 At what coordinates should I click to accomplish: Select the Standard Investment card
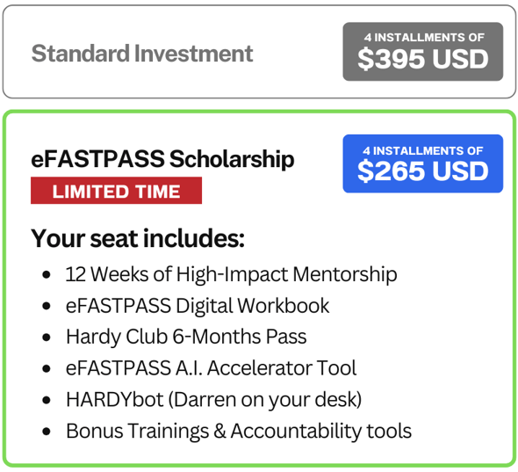[259, 52]
